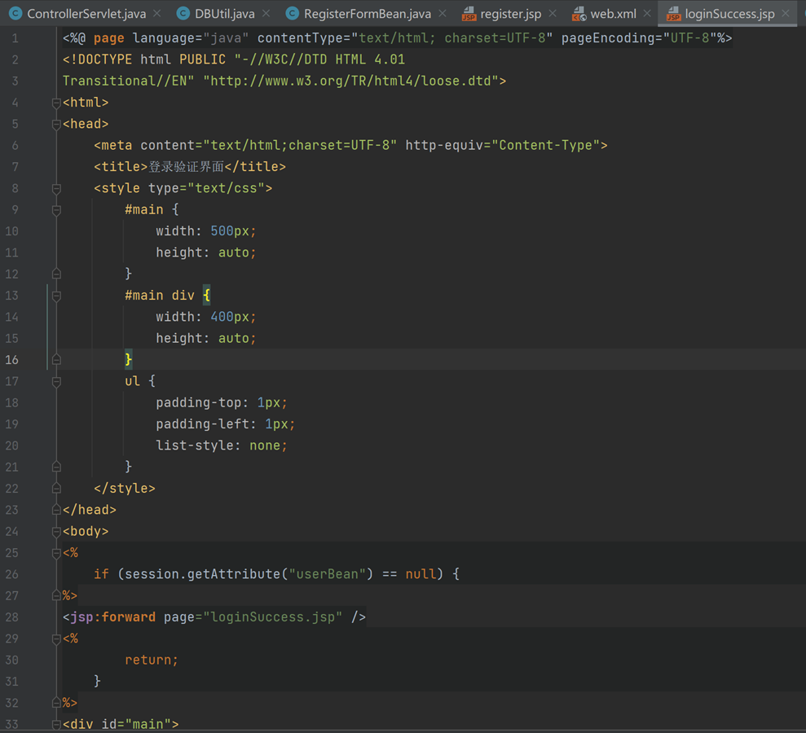This screenshot has width=806, height=733.
Task: Collapse the #main rule fold on line 9
Action: (x=56, y=210)
